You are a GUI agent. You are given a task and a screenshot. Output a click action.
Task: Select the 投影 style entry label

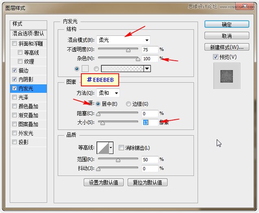[x=23, y=142]
